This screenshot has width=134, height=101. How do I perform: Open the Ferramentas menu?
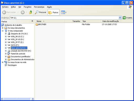[39, 7]
